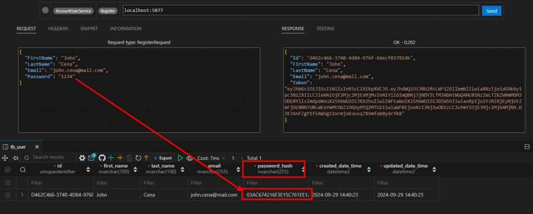Click the magnifier icon in column header row
The image size is (533, 214).
(x=22, y=169)
